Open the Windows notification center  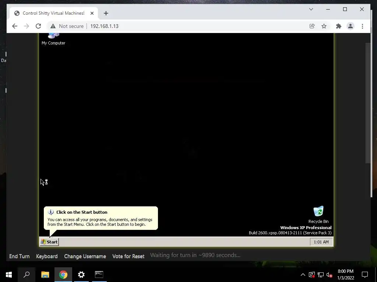(365, 275)
